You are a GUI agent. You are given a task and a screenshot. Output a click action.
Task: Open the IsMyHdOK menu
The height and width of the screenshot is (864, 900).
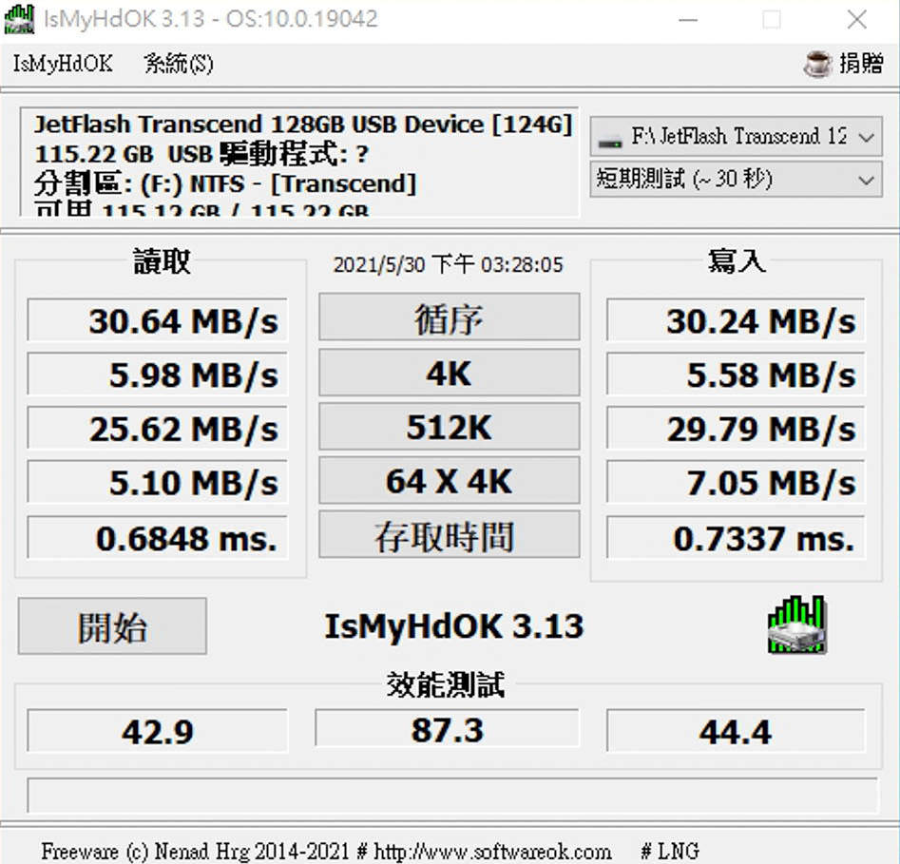(x=63, y=63)
